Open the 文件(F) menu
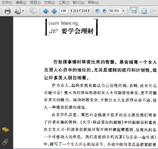The height and width of the screenshot is (149, 158). click(x=7, y=2)
